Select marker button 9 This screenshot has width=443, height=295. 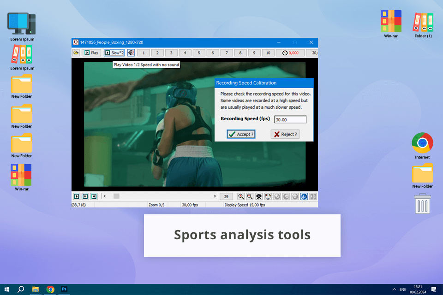[254, 53]
